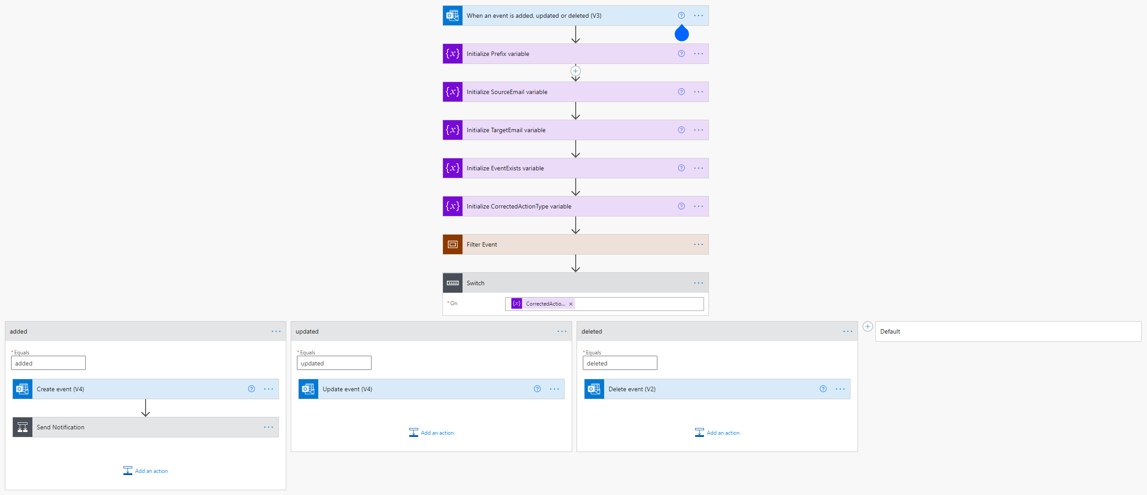Screen dimensions: 1147x495
Task: Click variable icon on Initialize EventExists step
Action: point(452,168)
